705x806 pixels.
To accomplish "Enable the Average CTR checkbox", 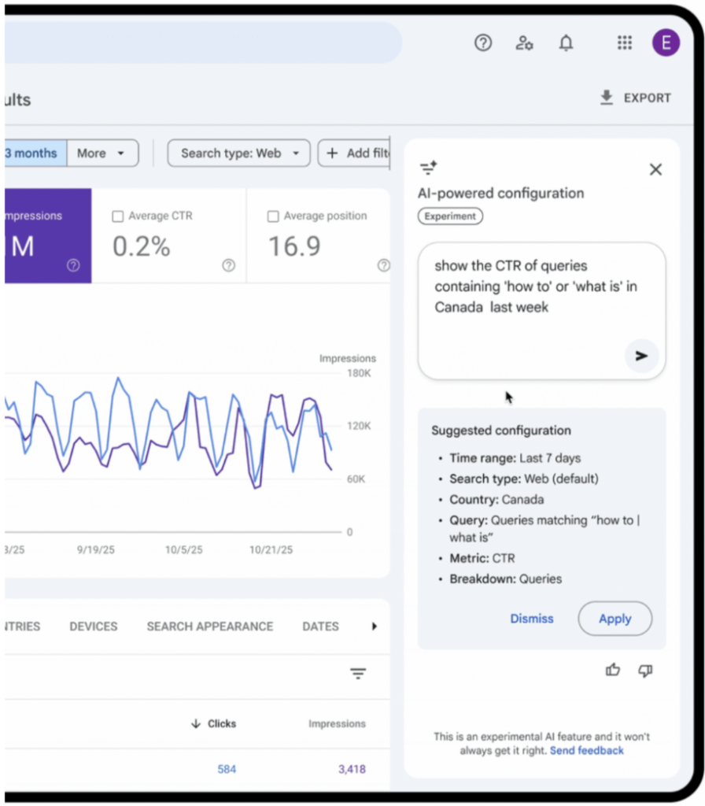I will [x=118, y=216].
